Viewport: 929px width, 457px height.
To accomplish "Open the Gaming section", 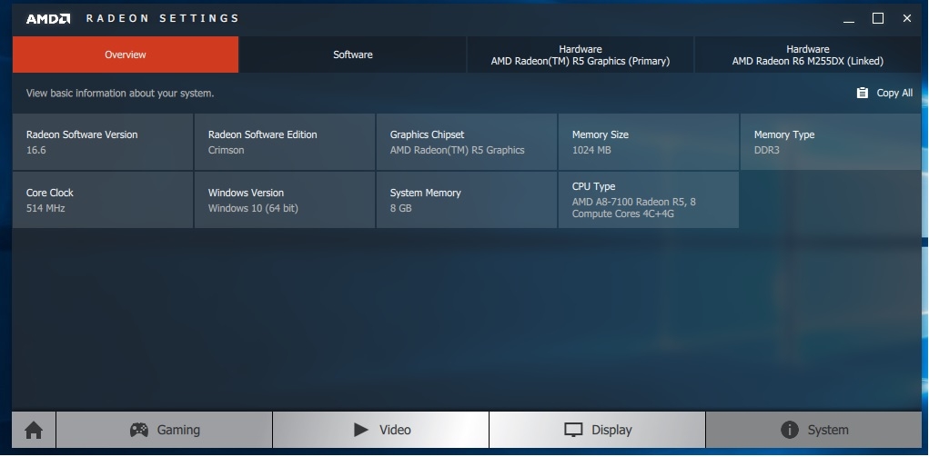I will (x=164, y=430).
